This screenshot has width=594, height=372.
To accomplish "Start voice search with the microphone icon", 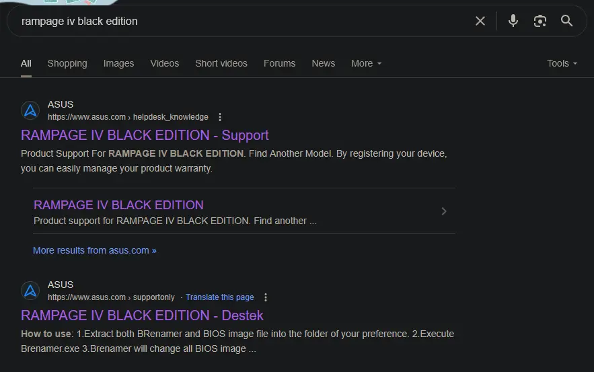I will click(x=513, y=21).
